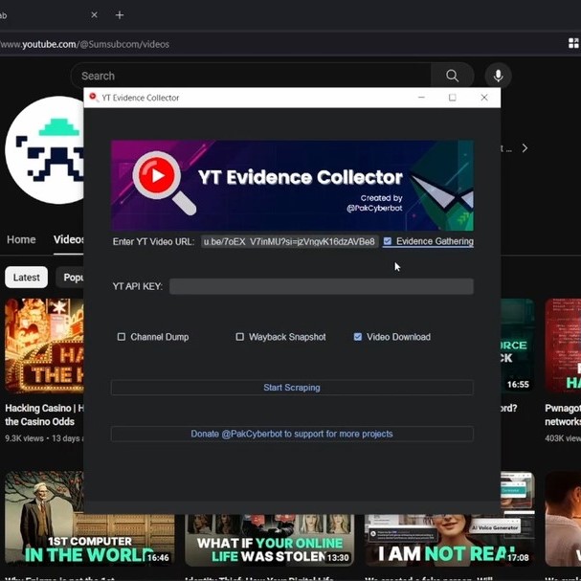Click the YouTube search text box
The height and width of the screenshot is (581, 581).
(251, 76)
